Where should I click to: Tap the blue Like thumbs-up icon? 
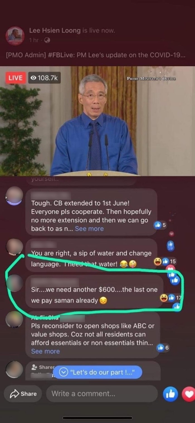[170, 393]
